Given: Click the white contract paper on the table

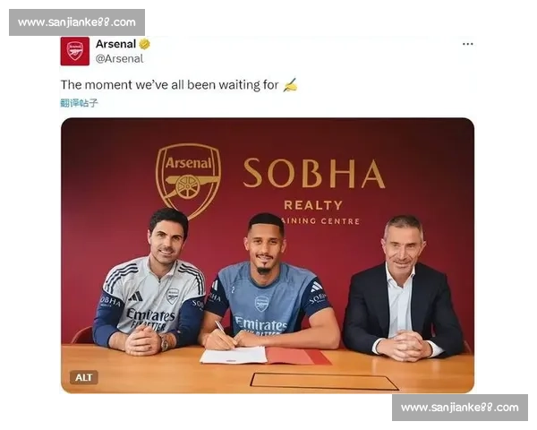Looking at the screenshot, I should coord(234,356).
